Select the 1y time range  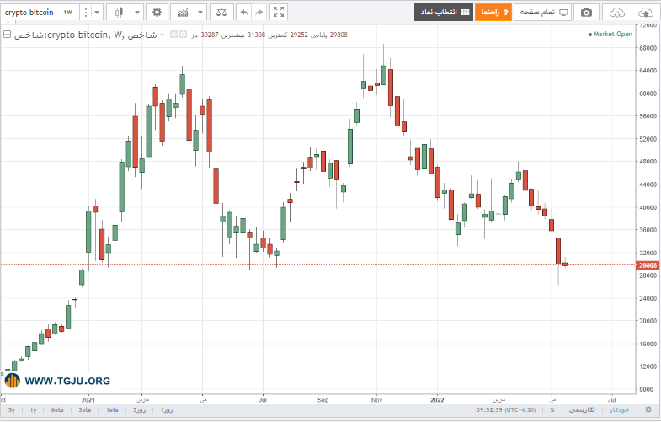tap(33, 409)
